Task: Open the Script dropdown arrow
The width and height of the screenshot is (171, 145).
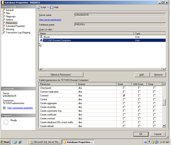Action: point(48,7)
